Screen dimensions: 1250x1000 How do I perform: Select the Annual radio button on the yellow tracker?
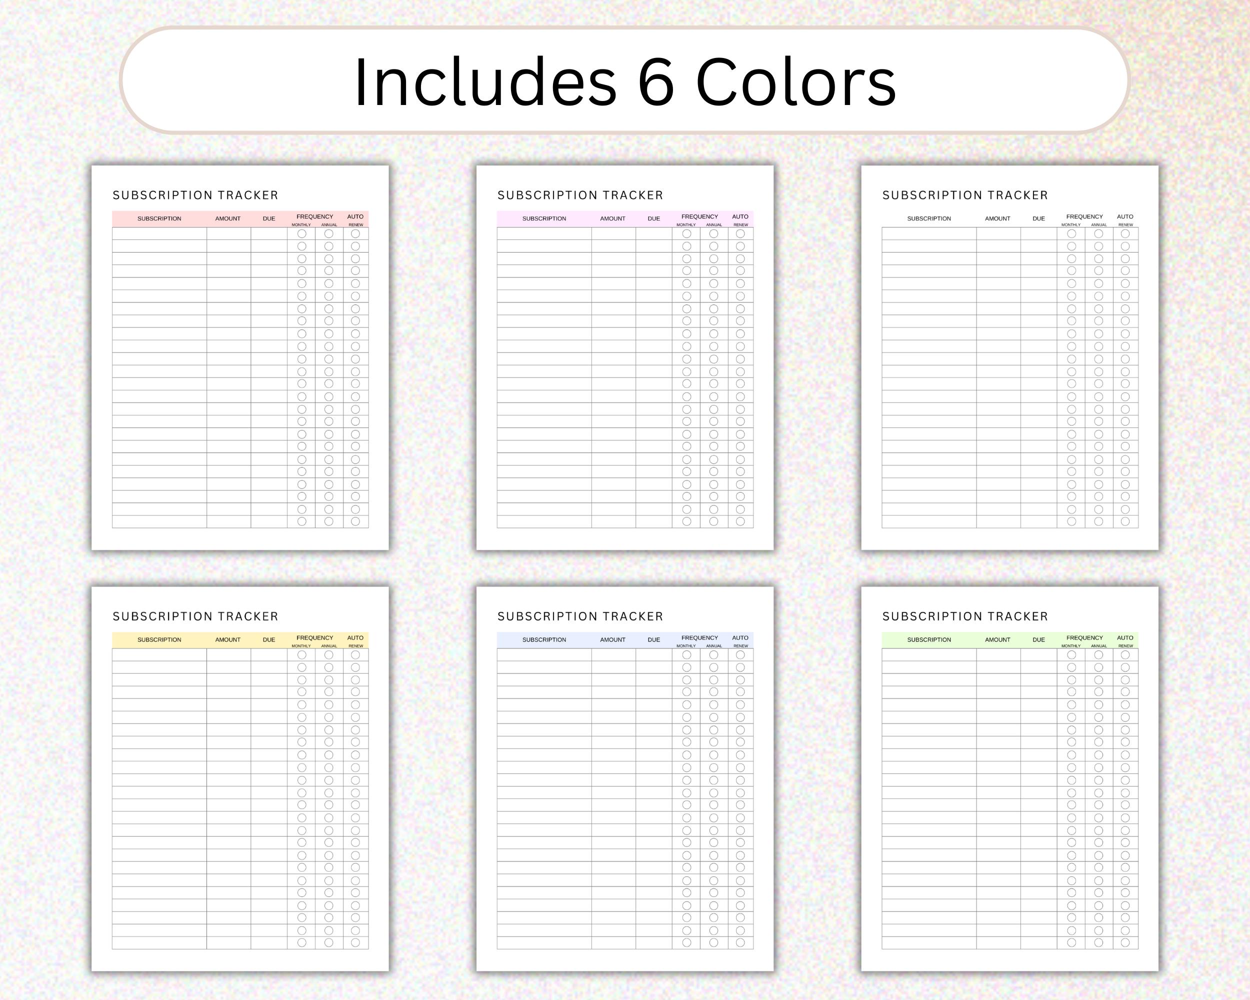click(327, 655)
